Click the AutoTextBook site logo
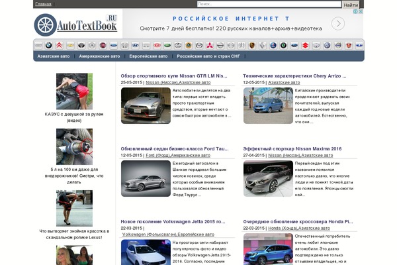397x265 pixels. tap(76, 25)
